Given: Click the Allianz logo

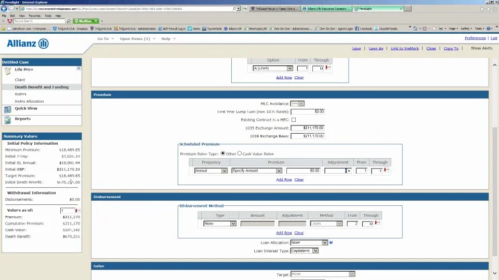Looking at the screenshot, I should (x=28, y=44).
